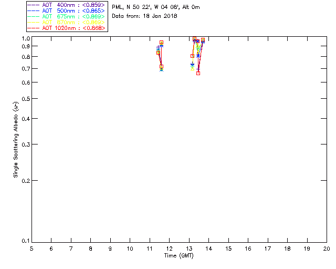Click x-axis tick label 20

click(x=327, y=249)
